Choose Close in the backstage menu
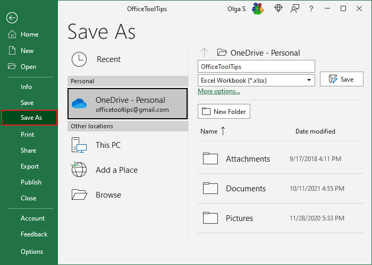 (x=29, y=198)
